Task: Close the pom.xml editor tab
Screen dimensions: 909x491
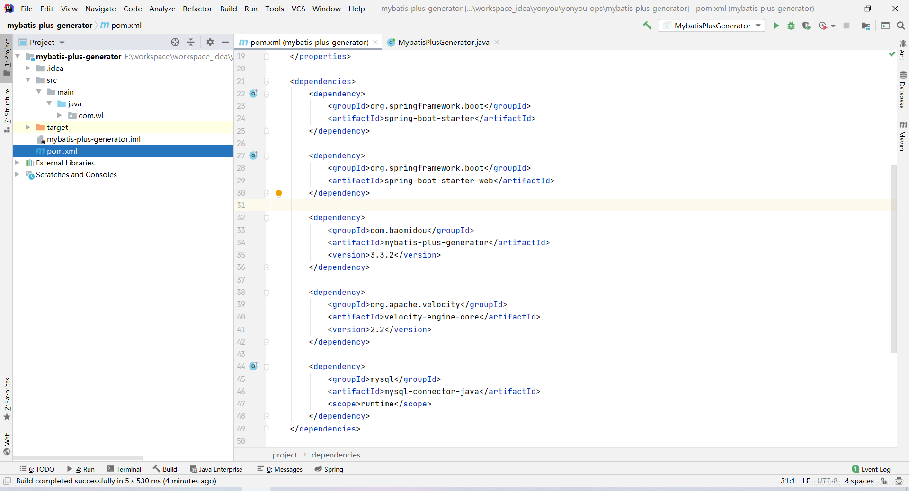Action: (375, 42)
